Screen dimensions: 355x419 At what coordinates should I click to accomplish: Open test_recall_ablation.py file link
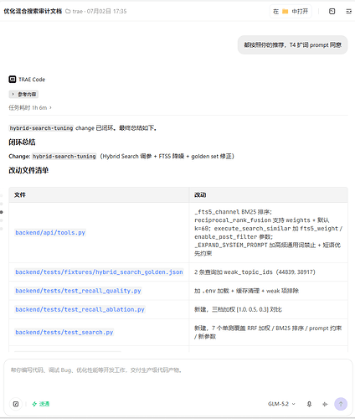tap(80, 309)
